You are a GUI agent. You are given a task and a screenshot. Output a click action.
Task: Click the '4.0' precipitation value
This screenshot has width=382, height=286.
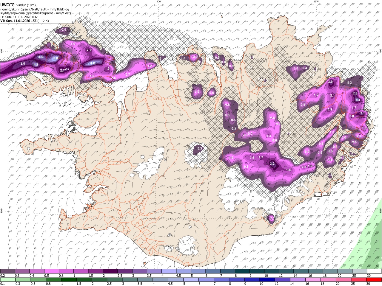coord(41,57)
